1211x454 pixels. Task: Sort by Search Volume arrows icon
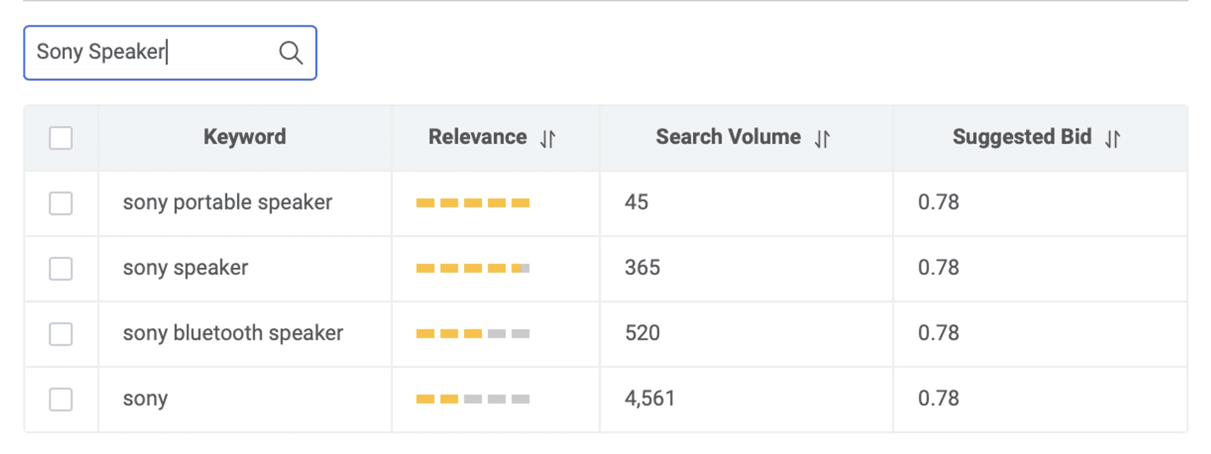(822, 139)
